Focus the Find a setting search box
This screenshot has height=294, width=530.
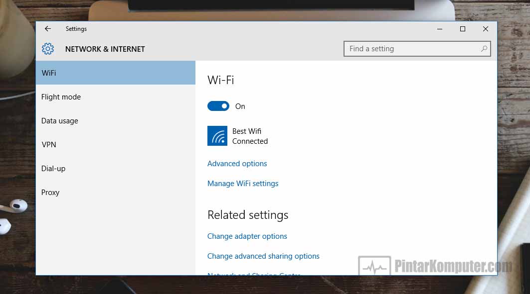pyautogui.click(x=417, y=49)
